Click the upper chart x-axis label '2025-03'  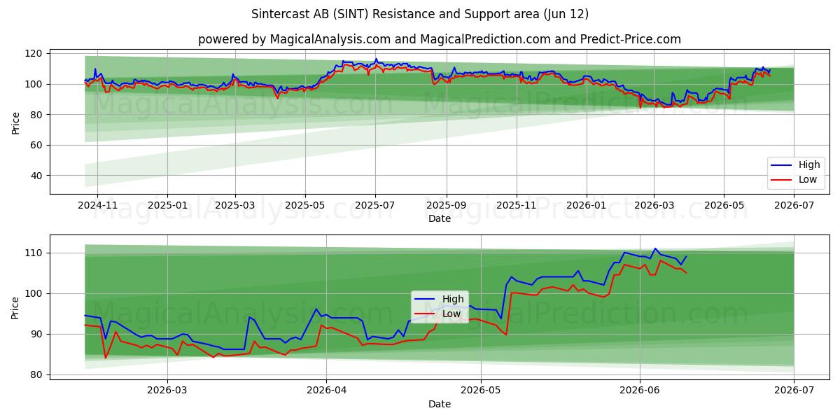pos(235,205)
